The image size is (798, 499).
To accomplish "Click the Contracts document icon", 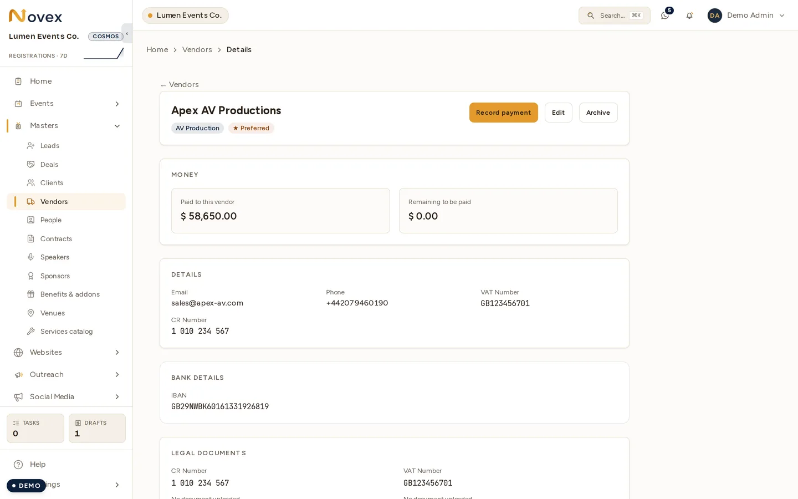I will (x=31, y=239).
